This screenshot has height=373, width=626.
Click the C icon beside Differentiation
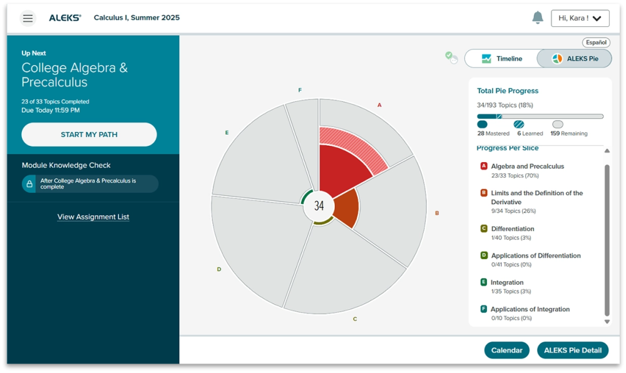tap(484, 229)
